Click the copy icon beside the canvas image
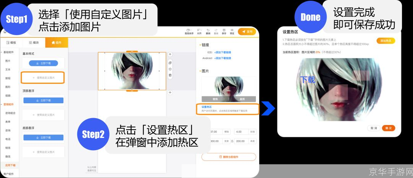Screen dimensions: 413x178 pyautogui.click(x=170, y=63)
